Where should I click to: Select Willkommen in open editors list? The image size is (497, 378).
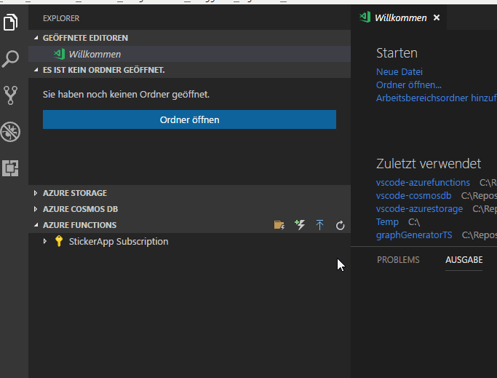[189, 54]
